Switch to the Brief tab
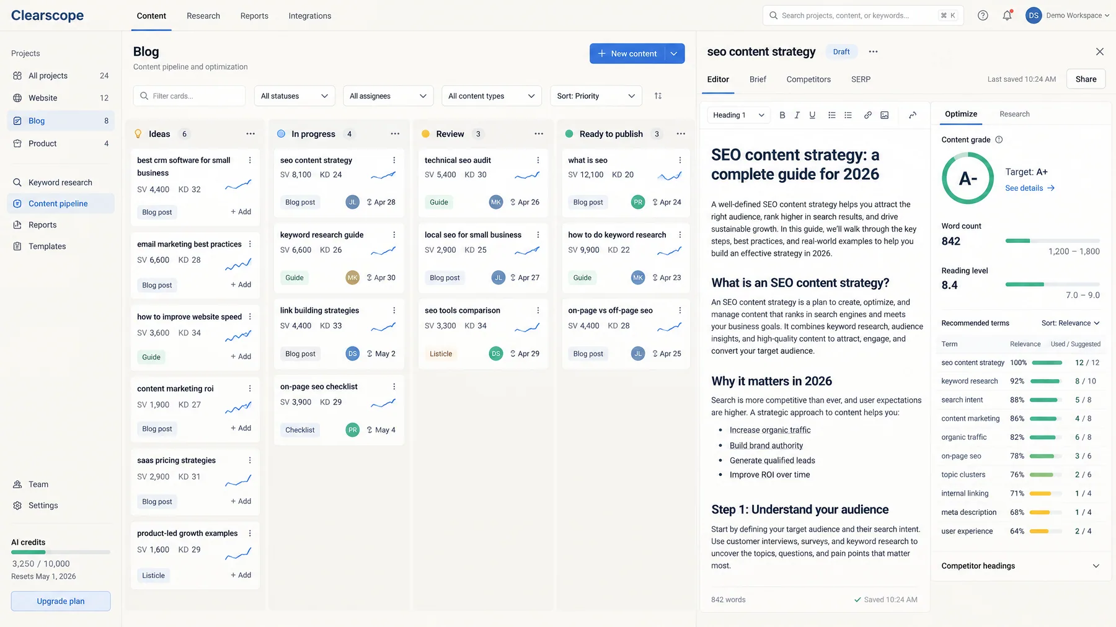The width and height of the screenshot is (1116, 627). point(758,79)
